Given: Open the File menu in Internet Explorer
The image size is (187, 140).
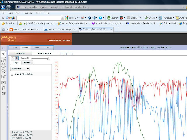Looking at the screenshot, I should pos(4,13).
